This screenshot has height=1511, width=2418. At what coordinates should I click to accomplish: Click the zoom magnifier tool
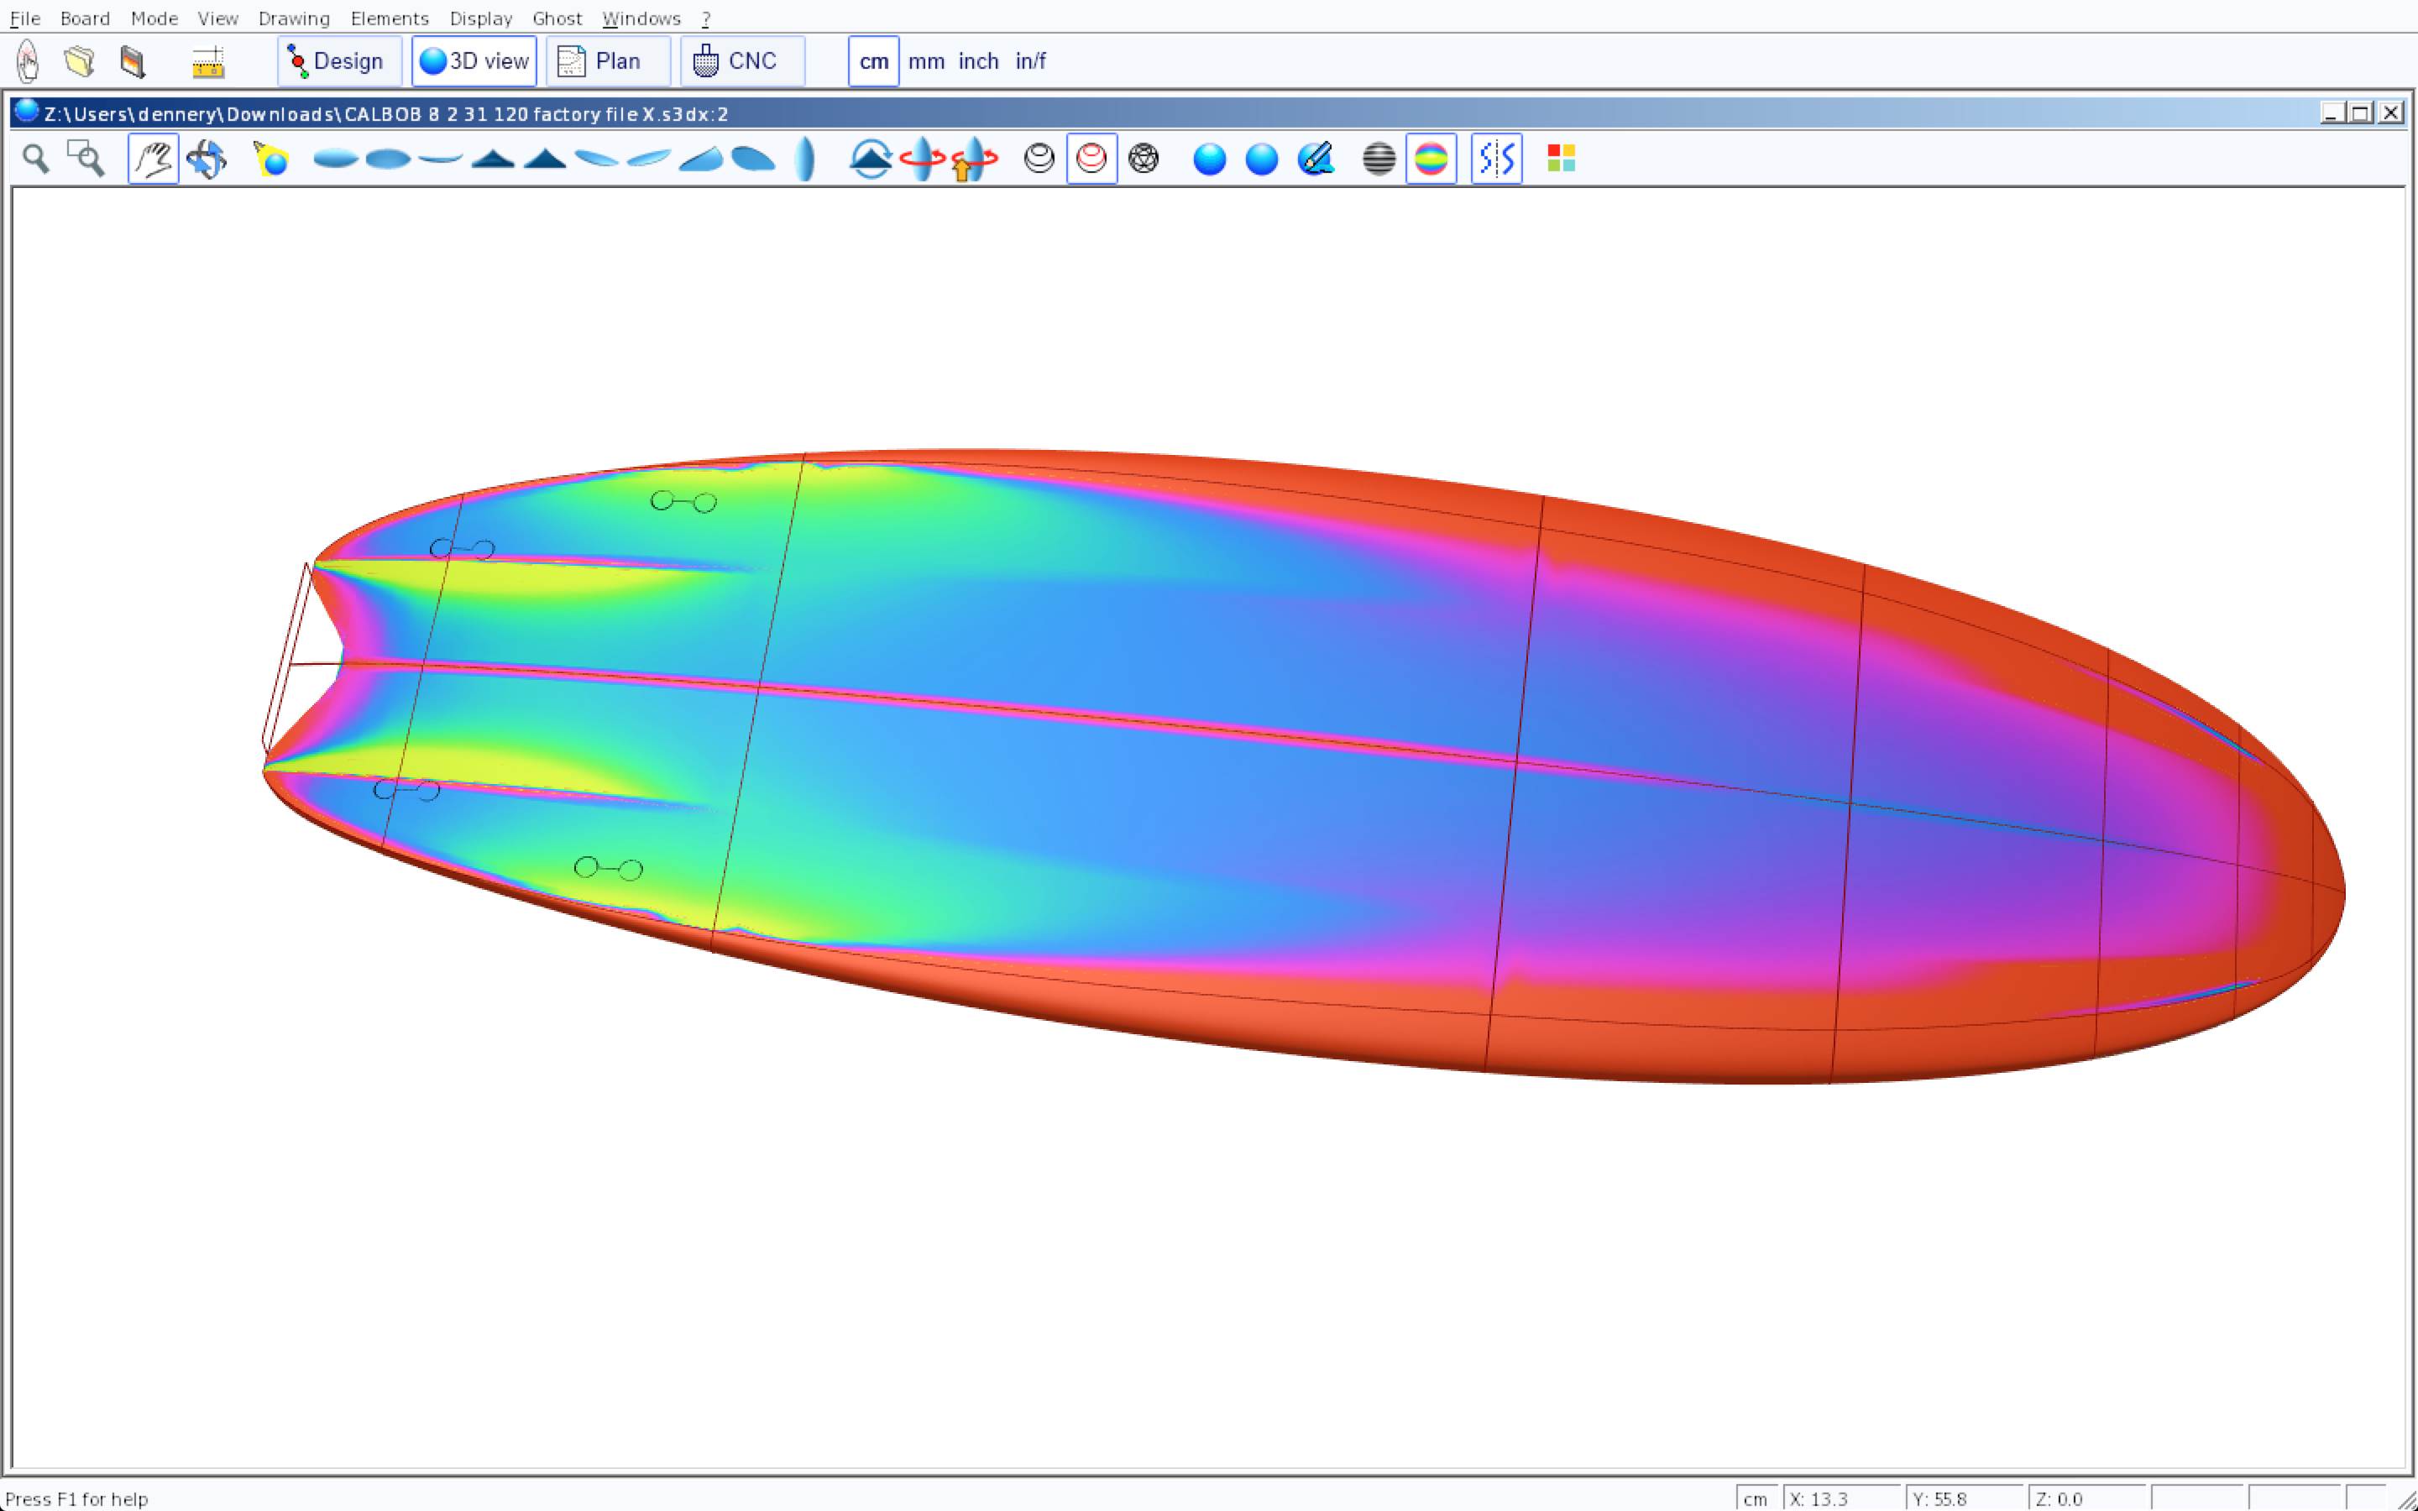36,159
